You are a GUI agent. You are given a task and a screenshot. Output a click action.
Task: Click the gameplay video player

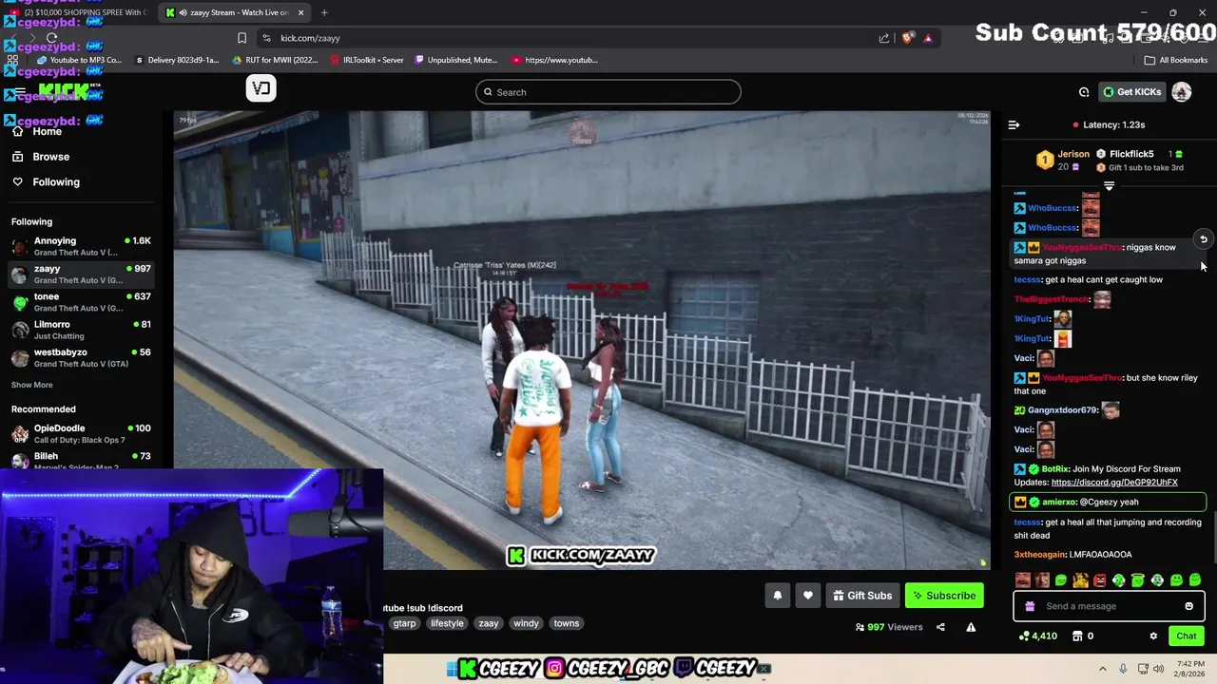tap(582, 340)
